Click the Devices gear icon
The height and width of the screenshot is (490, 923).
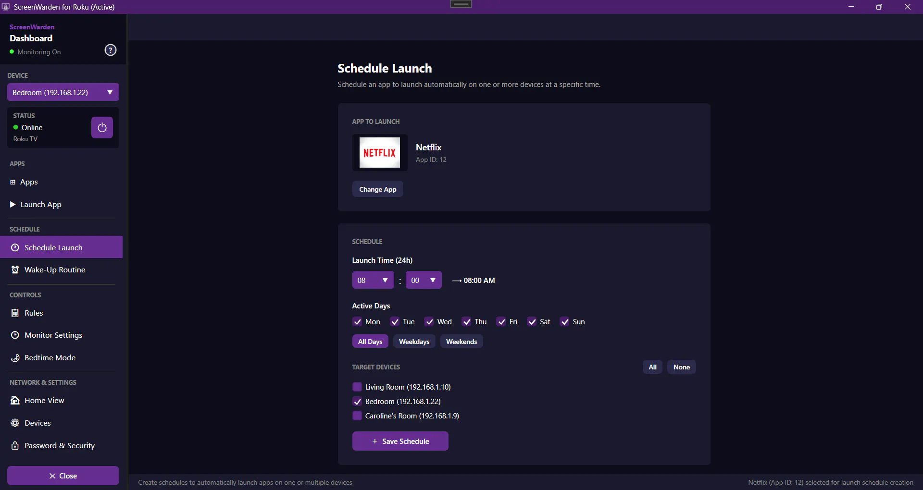(15, 423)
